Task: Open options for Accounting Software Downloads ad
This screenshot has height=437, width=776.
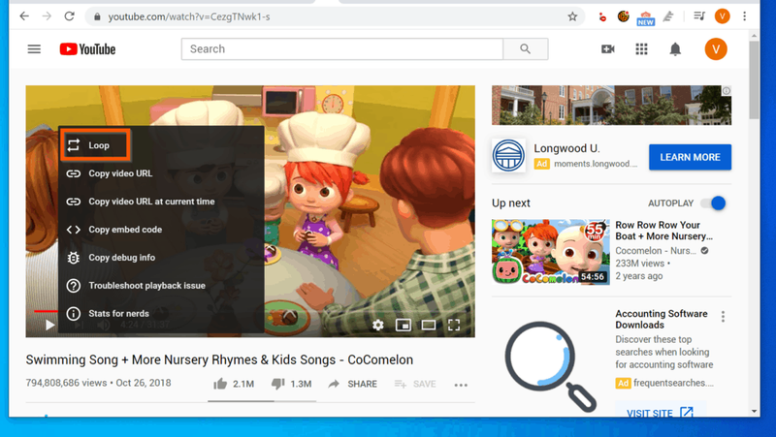Action: (723, 317)
